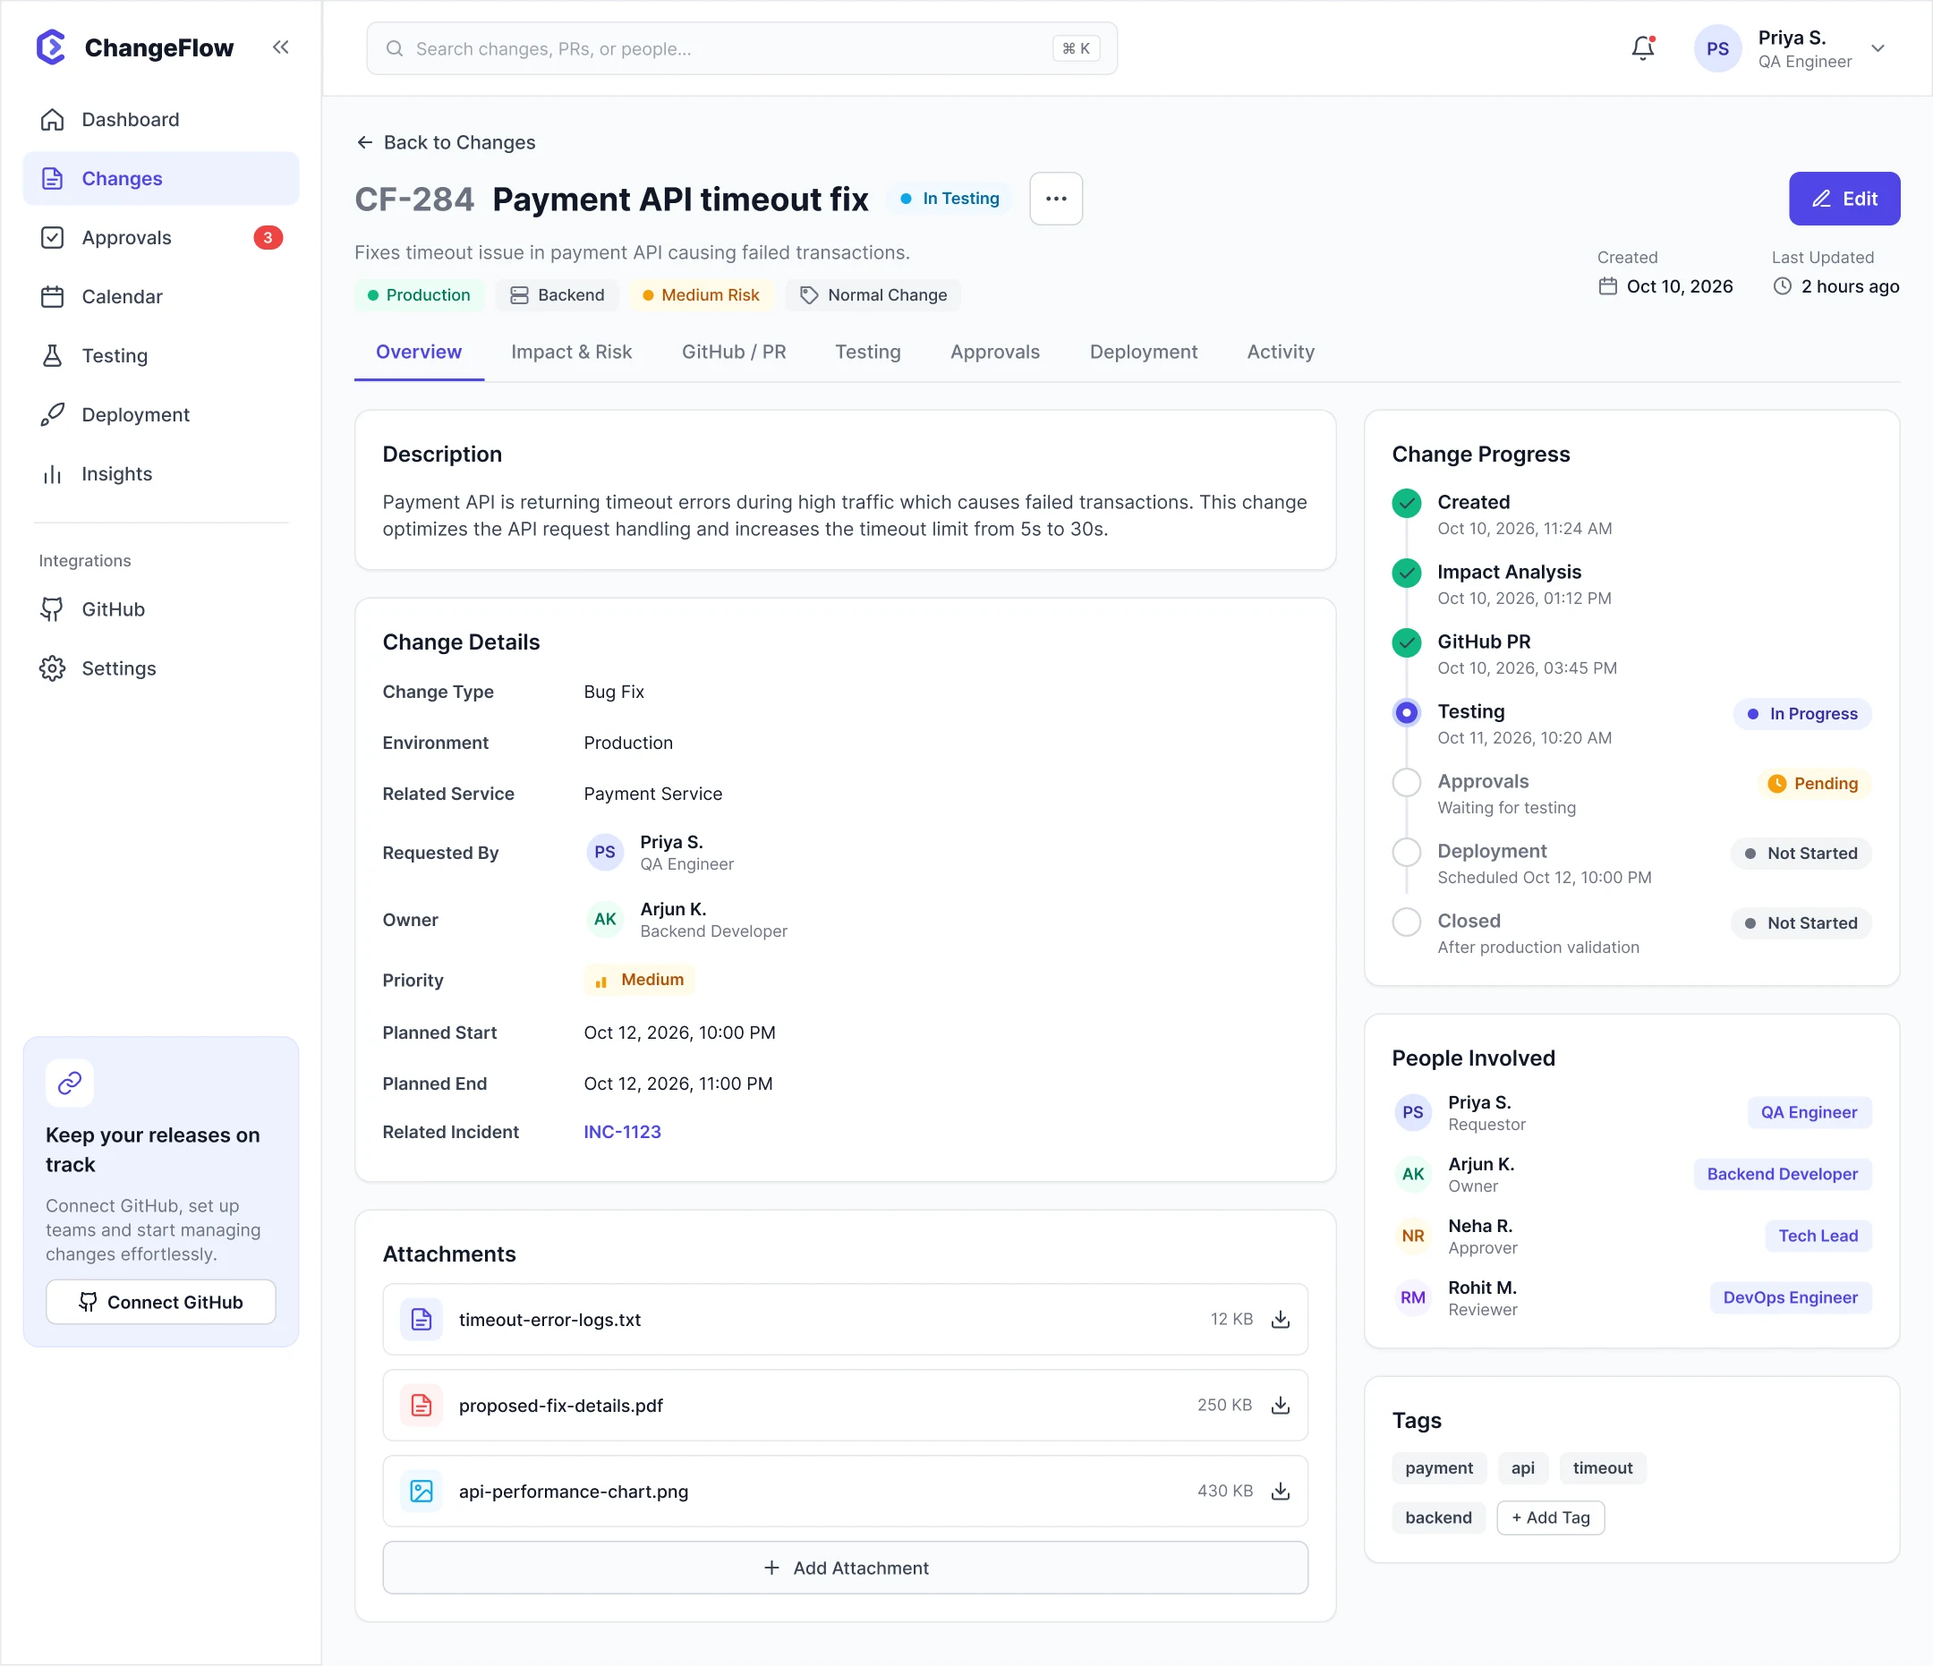The image size is (1933, 1666).
Task: Open the notifications bell
Action: [1643, 47]
